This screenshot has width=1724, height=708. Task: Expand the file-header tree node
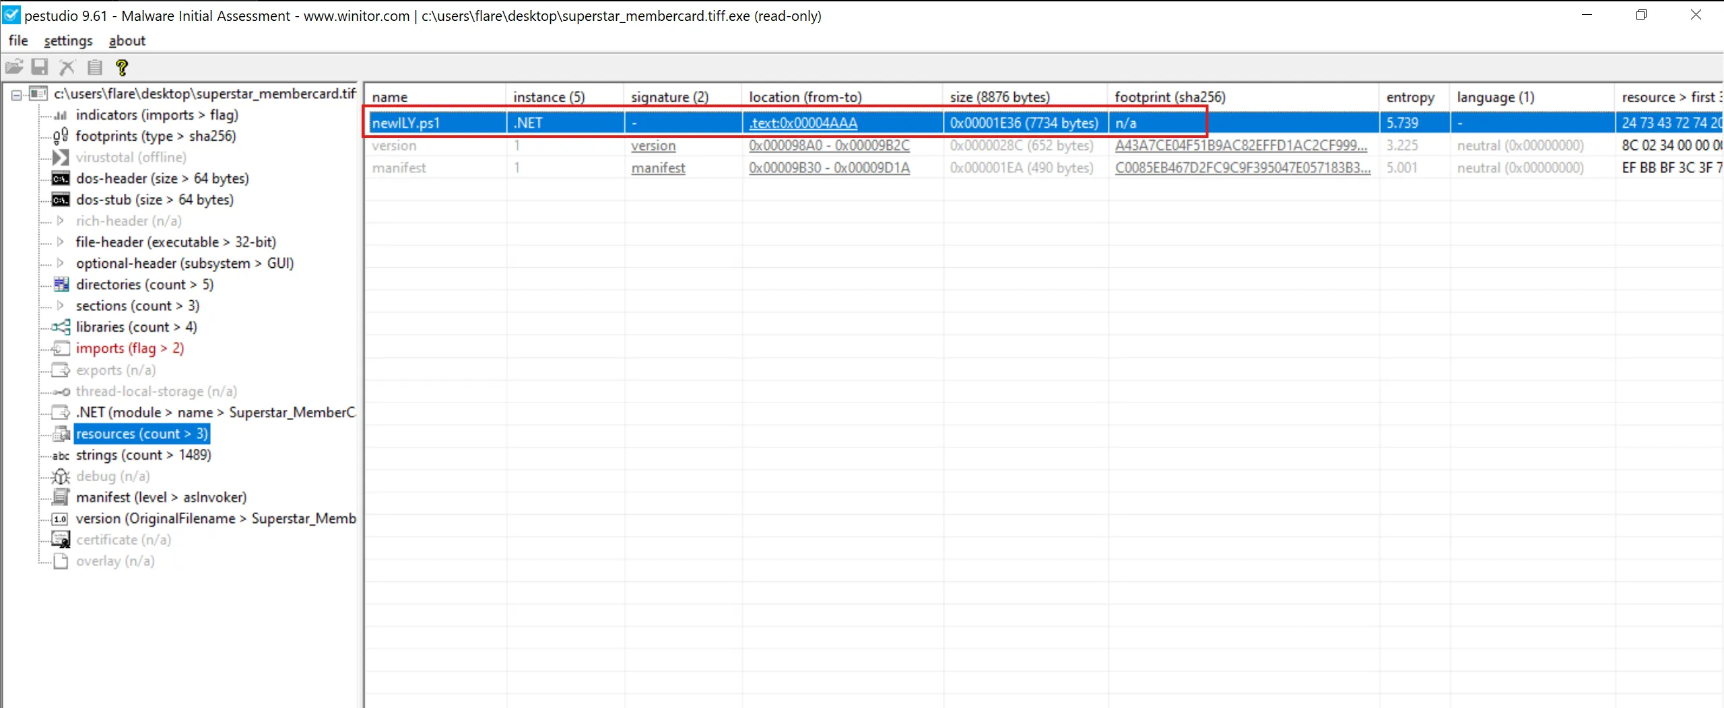point(61,242)
